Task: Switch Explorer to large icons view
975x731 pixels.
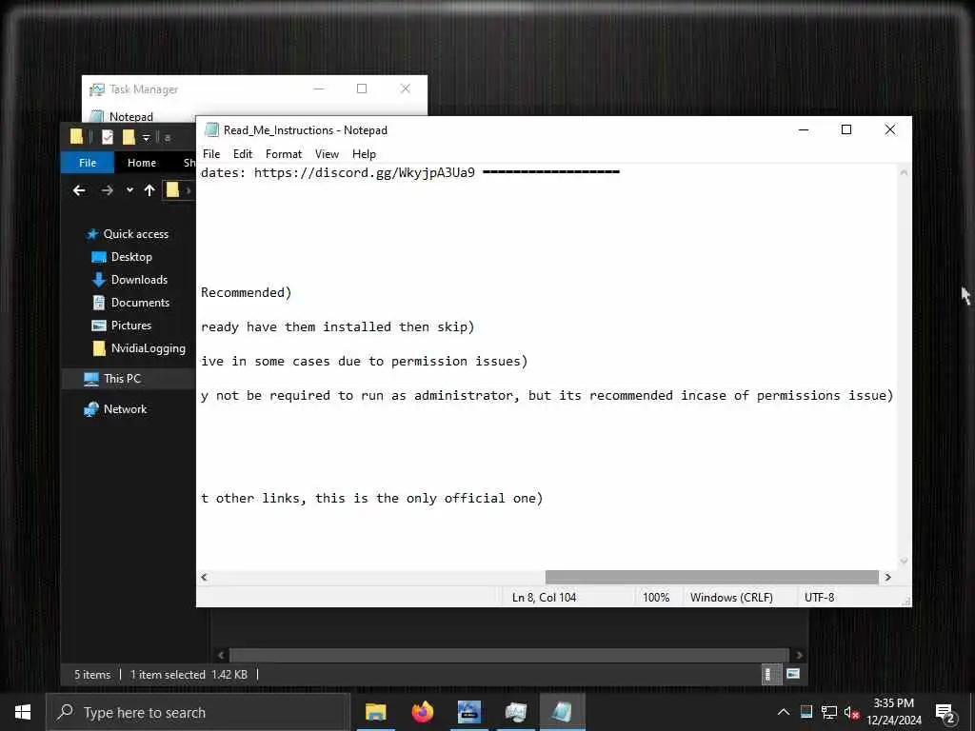Action: coord(793,674)
